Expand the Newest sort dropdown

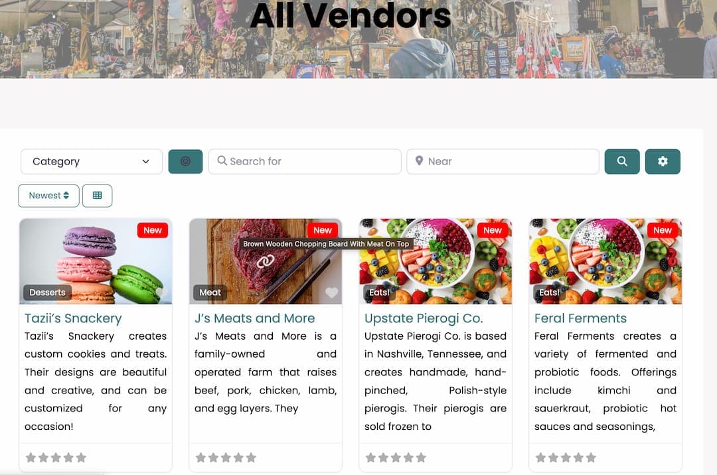click(49, 196)
